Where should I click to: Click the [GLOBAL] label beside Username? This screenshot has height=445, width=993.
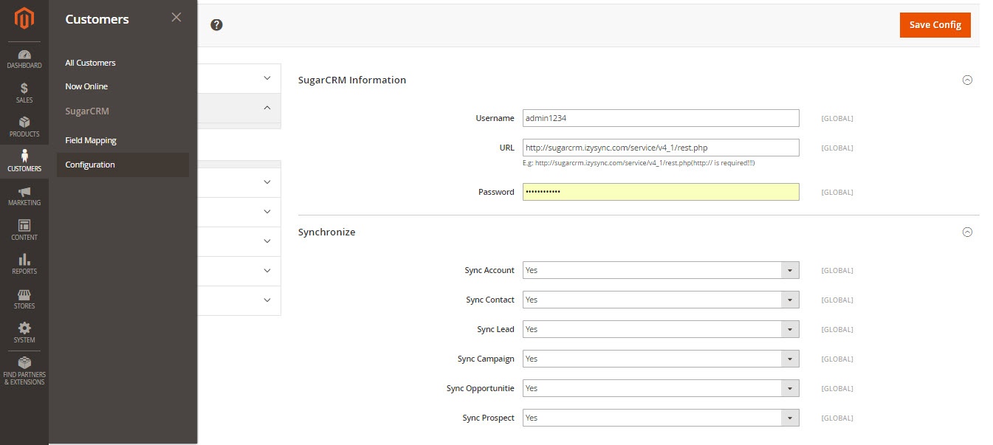pos(837,119)
